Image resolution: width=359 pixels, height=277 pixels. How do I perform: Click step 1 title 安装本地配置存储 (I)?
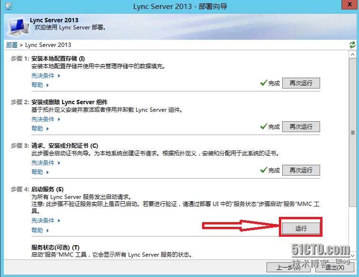click(58, 59)
